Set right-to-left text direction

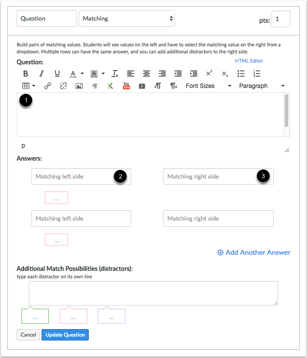pyautogui.click(x=174, y=86)
